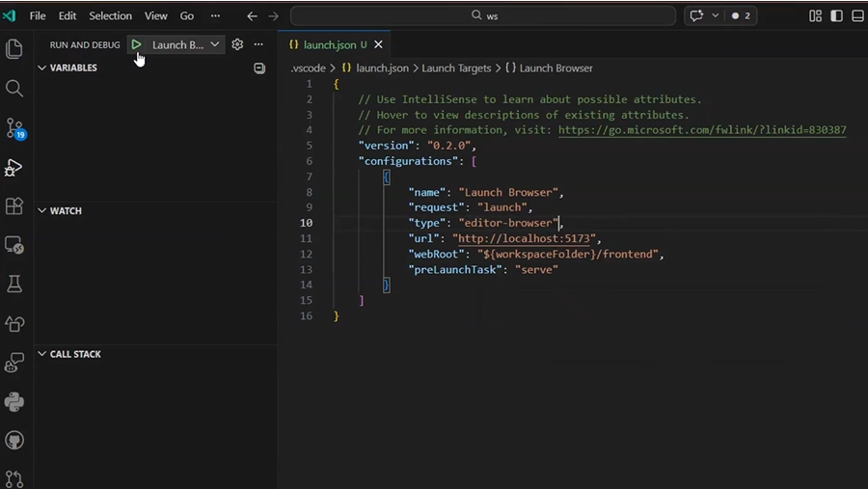This screenshot has height=489, width=868.
Task: Open the View menu
Action: pos(156,15)
